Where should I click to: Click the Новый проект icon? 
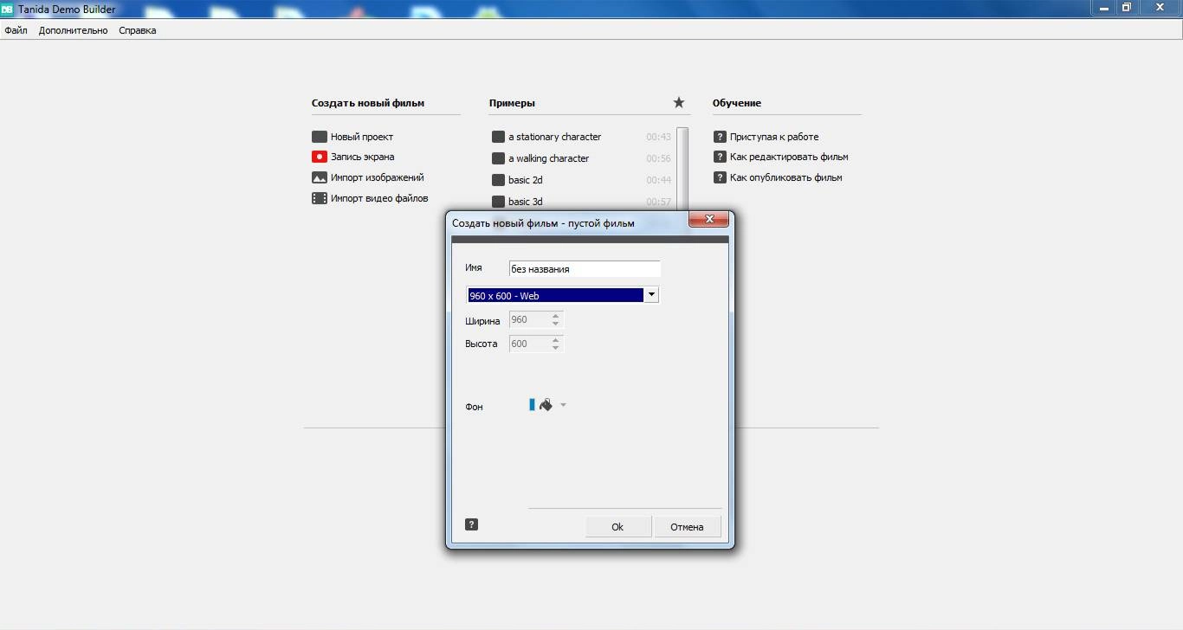320,137
